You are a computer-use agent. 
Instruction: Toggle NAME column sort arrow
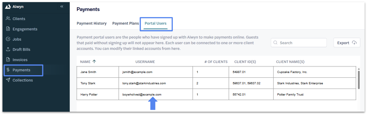[94, 61]
